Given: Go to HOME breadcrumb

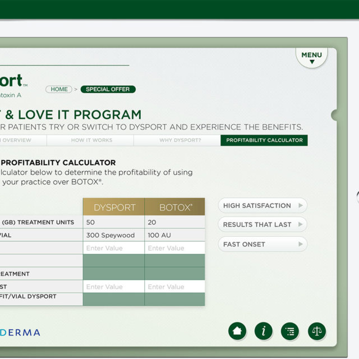Looking at the screenshot, I should [x=59, y=89].
